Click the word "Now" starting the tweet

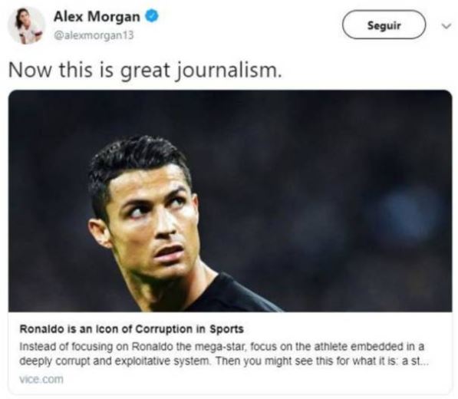30,71
